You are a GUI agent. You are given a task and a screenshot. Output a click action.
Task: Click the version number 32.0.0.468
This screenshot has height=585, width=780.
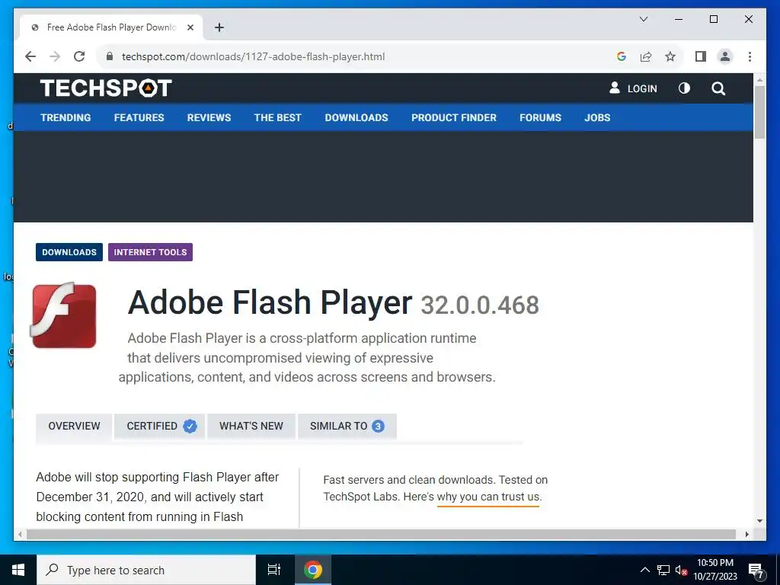(x=480, y=305)
